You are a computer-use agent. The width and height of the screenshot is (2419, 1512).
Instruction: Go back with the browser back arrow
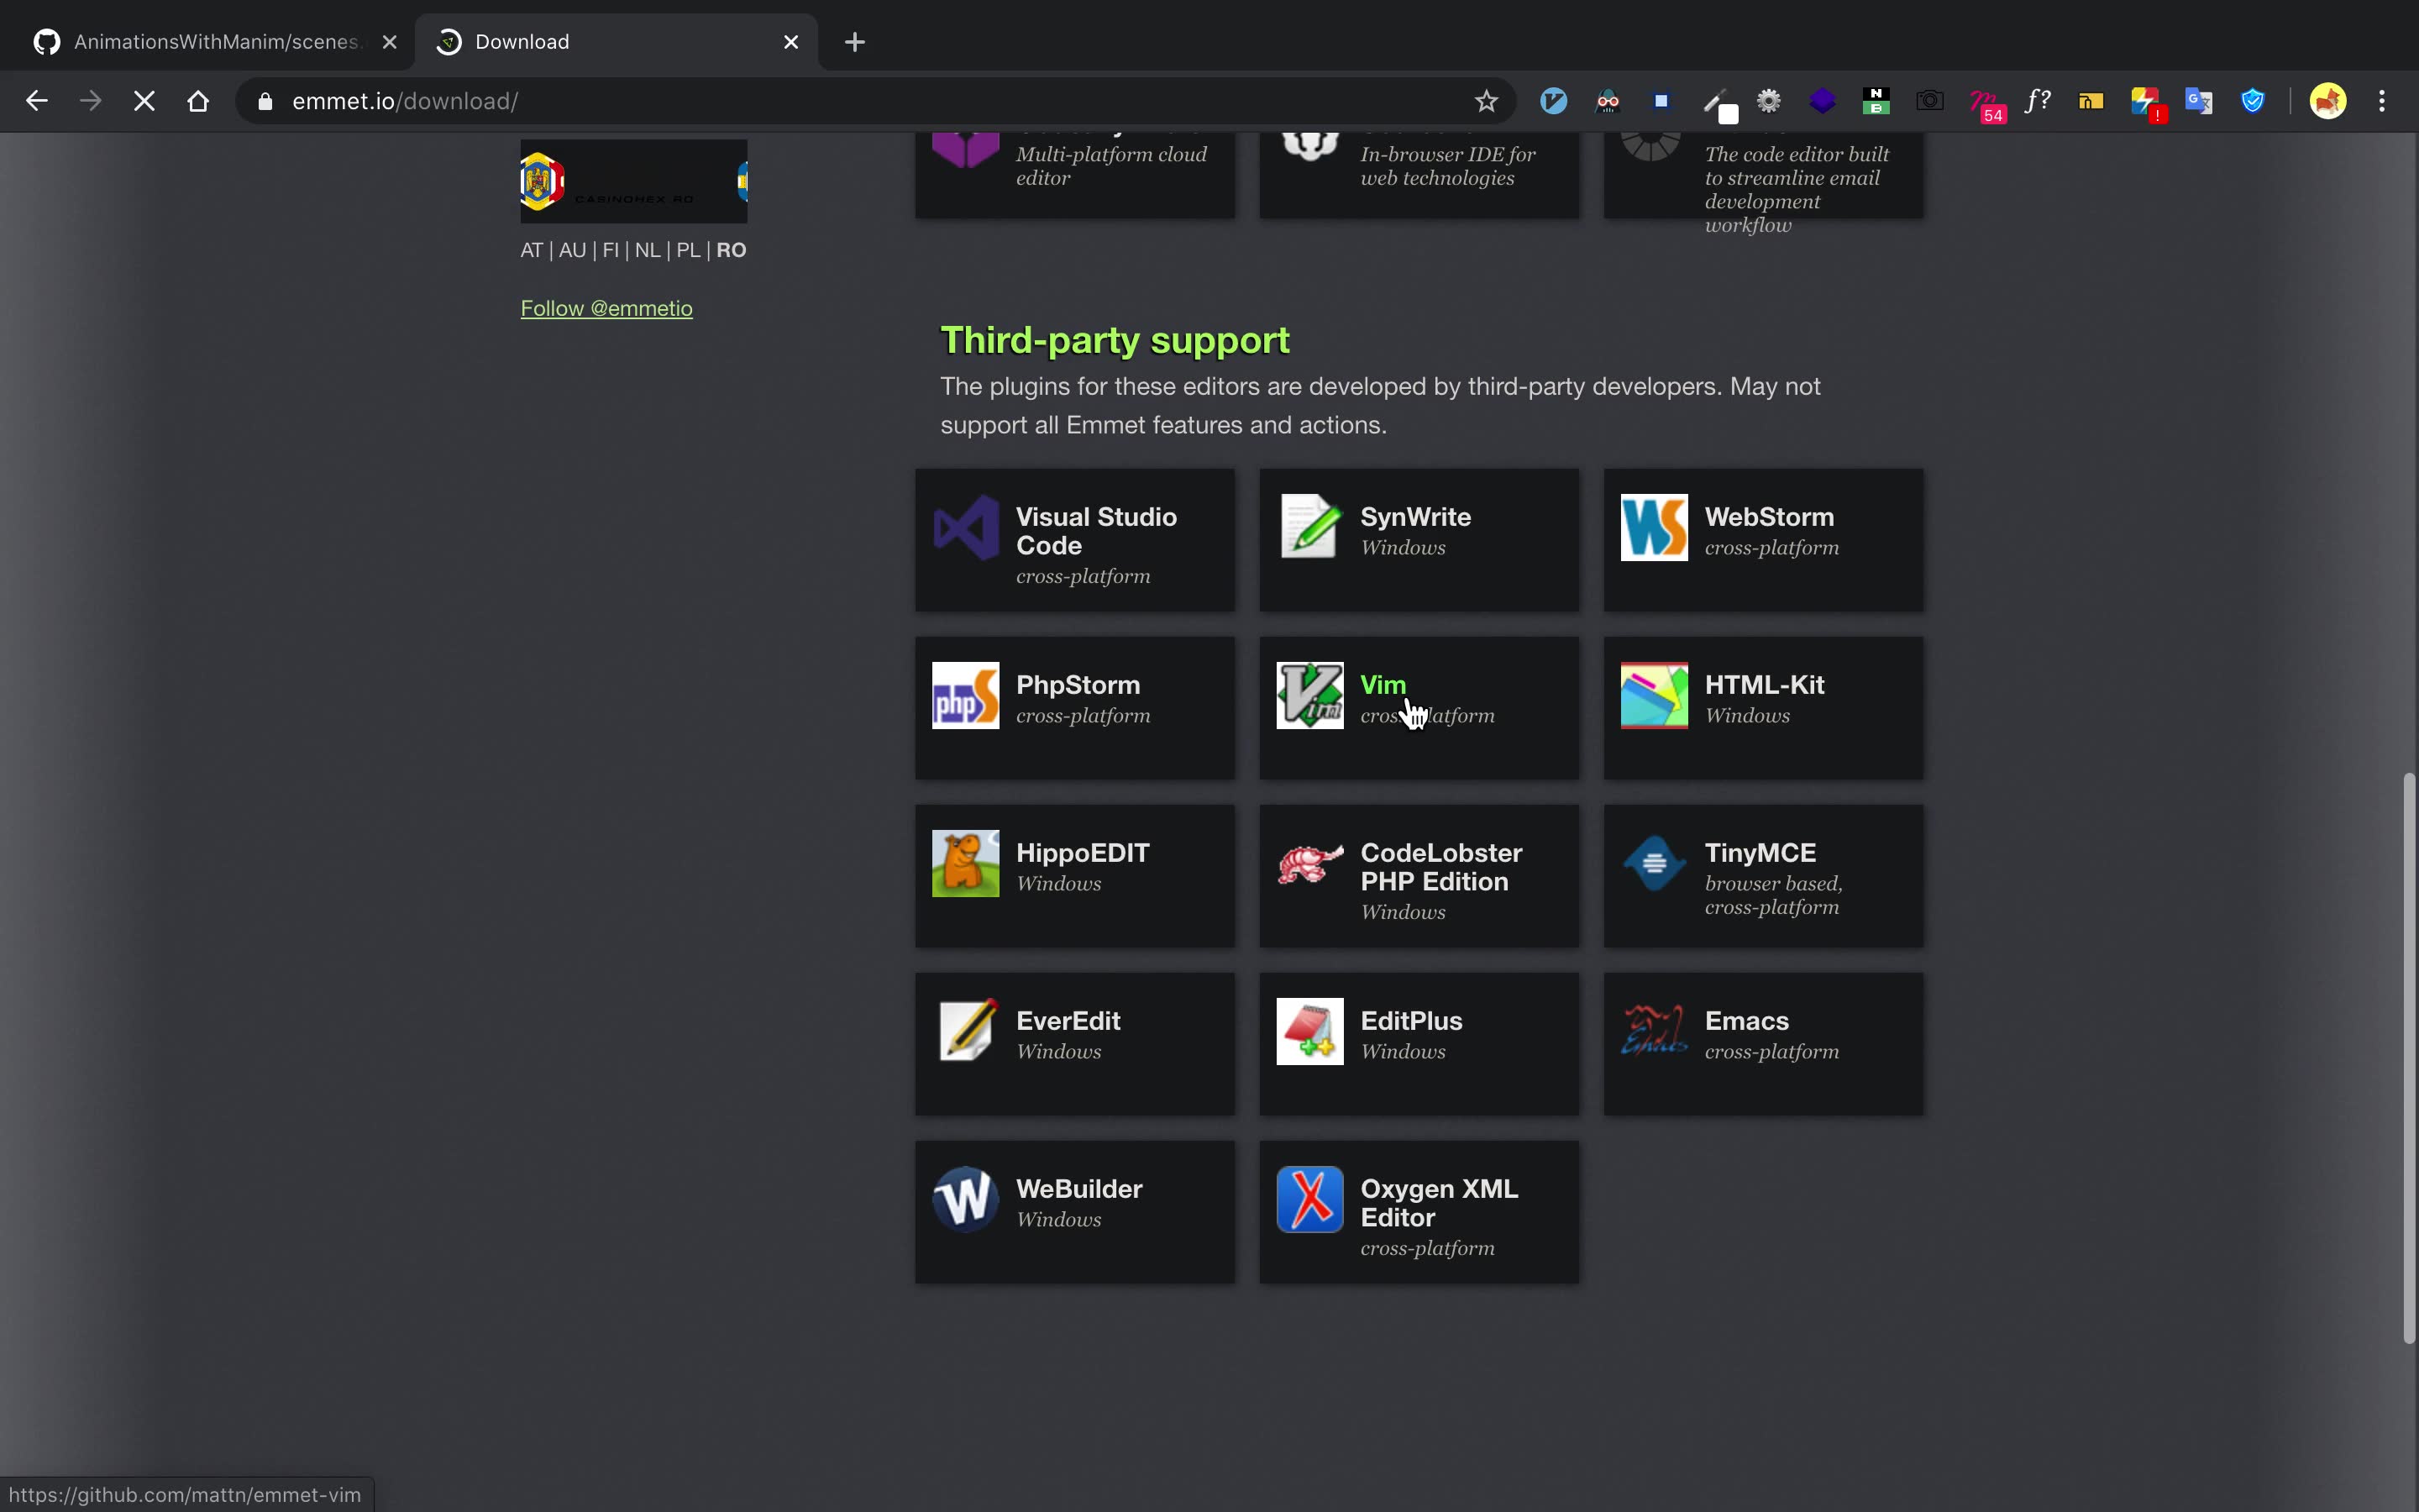pos(36,101)
